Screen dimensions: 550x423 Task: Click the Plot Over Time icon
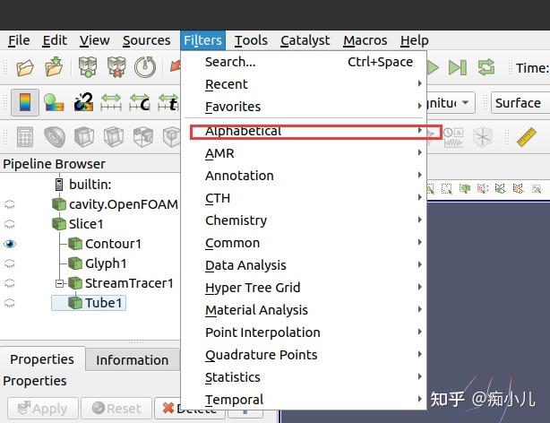(x=453, y=137)
